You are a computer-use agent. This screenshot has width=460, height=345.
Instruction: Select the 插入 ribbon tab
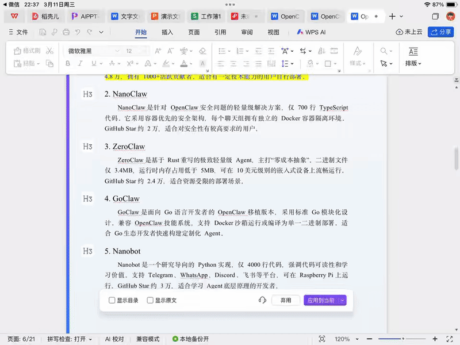click(x=167, y=32)
